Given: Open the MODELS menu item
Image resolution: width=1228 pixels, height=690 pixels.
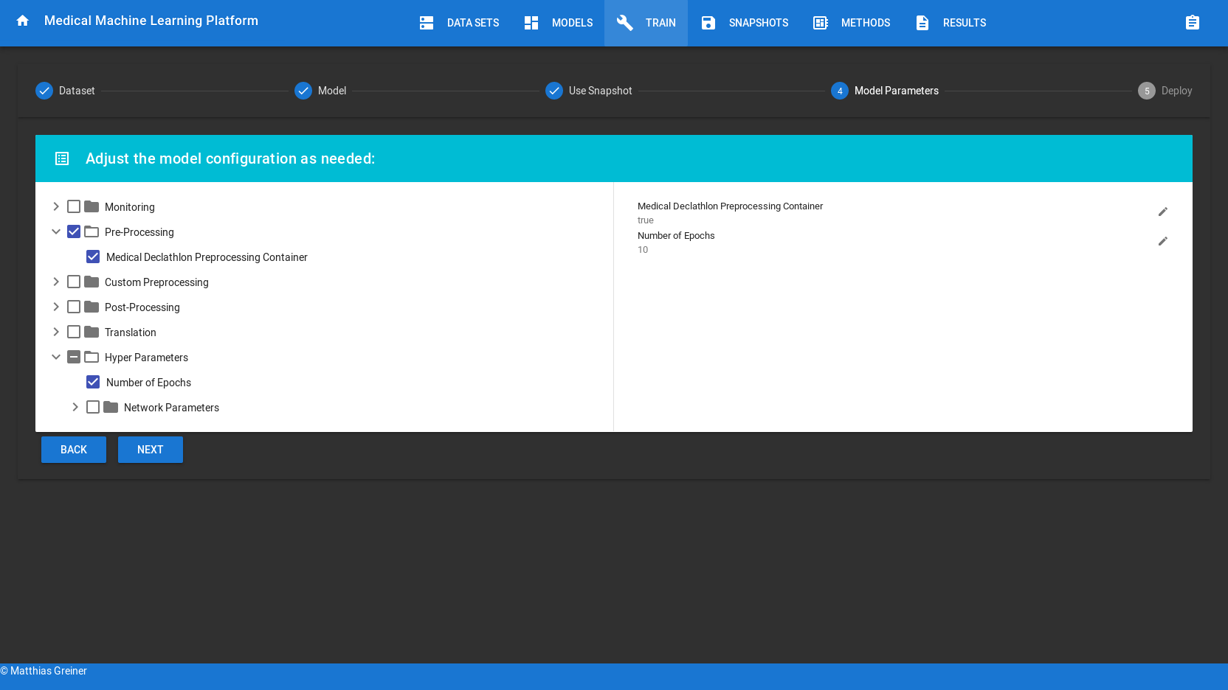Looking at the screenshot, I should click(x=558, y=23).
